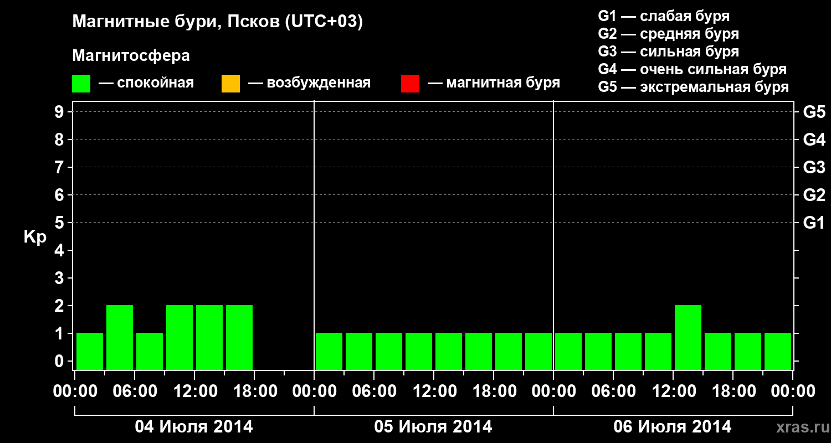
Task: Click the 15:00–18:00 bar on 06 Июля
Action: click(718, 351)
